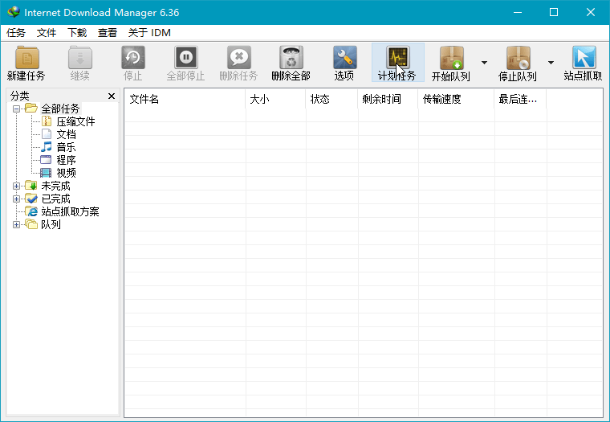610x422 pixels.
Task: Open dropdown arrow next to 开始队列
Action: tap(484, 63)
